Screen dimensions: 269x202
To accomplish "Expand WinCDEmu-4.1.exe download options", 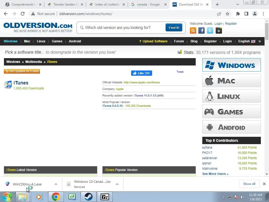I will [x=56, y=184].
